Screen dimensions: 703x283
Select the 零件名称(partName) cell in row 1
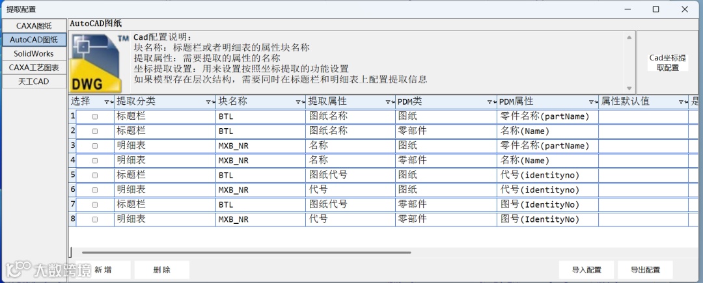(x=547, y=116)
